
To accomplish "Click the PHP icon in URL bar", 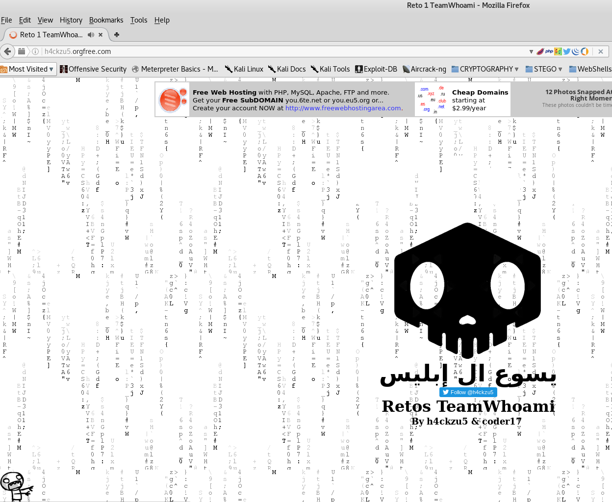I will 549,51.
